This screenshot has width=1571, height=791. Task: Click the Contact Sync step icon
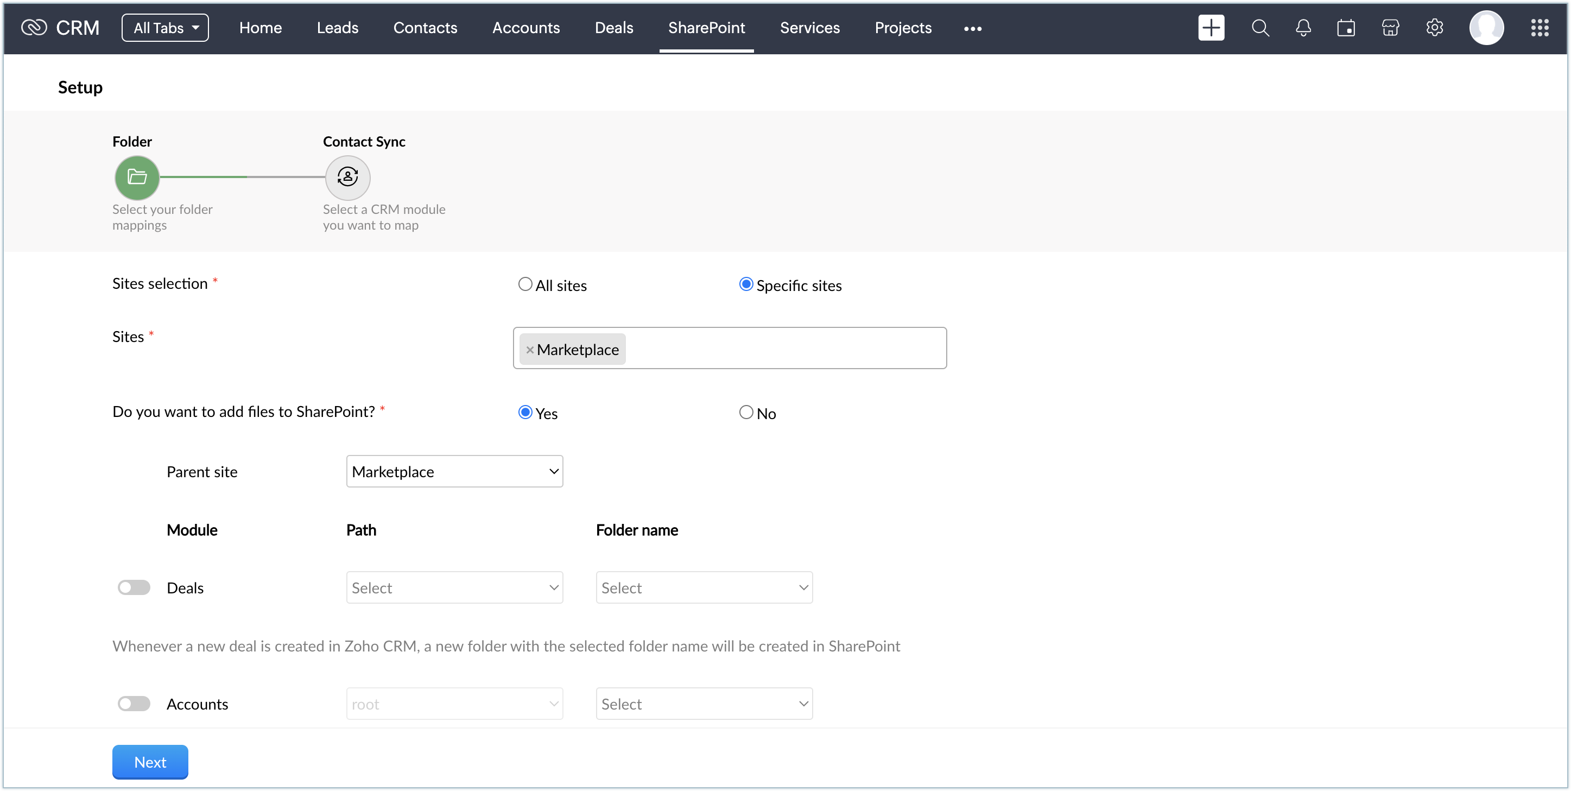(x=347, y=178)
